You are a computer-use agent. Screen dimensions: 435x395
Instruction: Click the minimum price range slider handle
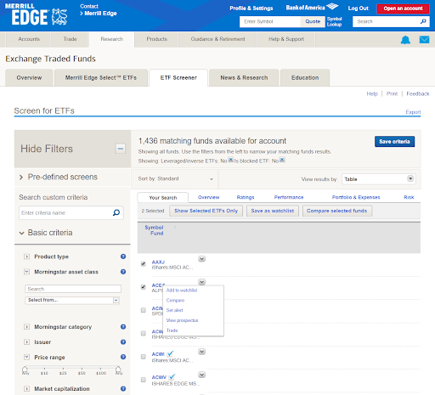[x=25, y=370]
